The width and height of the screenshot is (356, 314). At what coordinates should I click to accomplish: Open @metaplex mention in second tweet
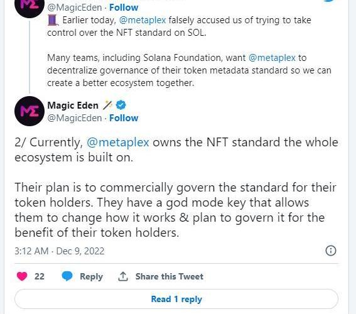click(x=118, y=143)
